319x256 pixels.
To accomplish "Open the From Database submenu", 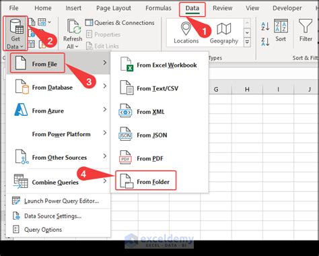I will click(59, 87).
